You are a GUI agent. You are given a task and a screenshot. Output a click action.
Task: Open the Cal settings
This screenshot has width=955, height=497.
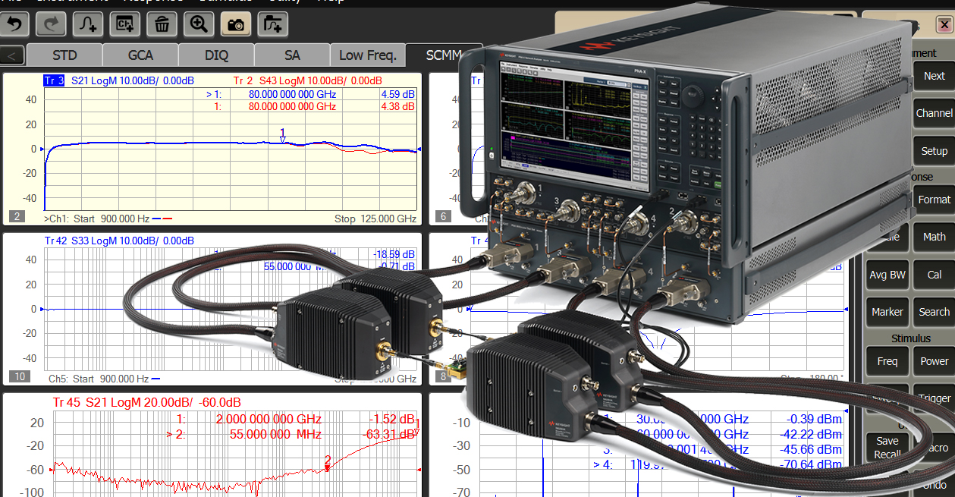click(933, 275)
